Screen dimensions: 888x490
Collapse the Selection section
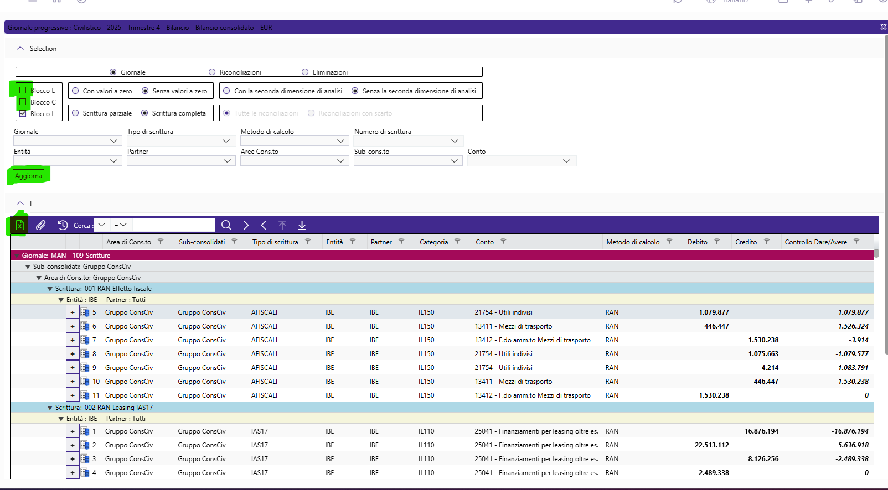[20, 49]
